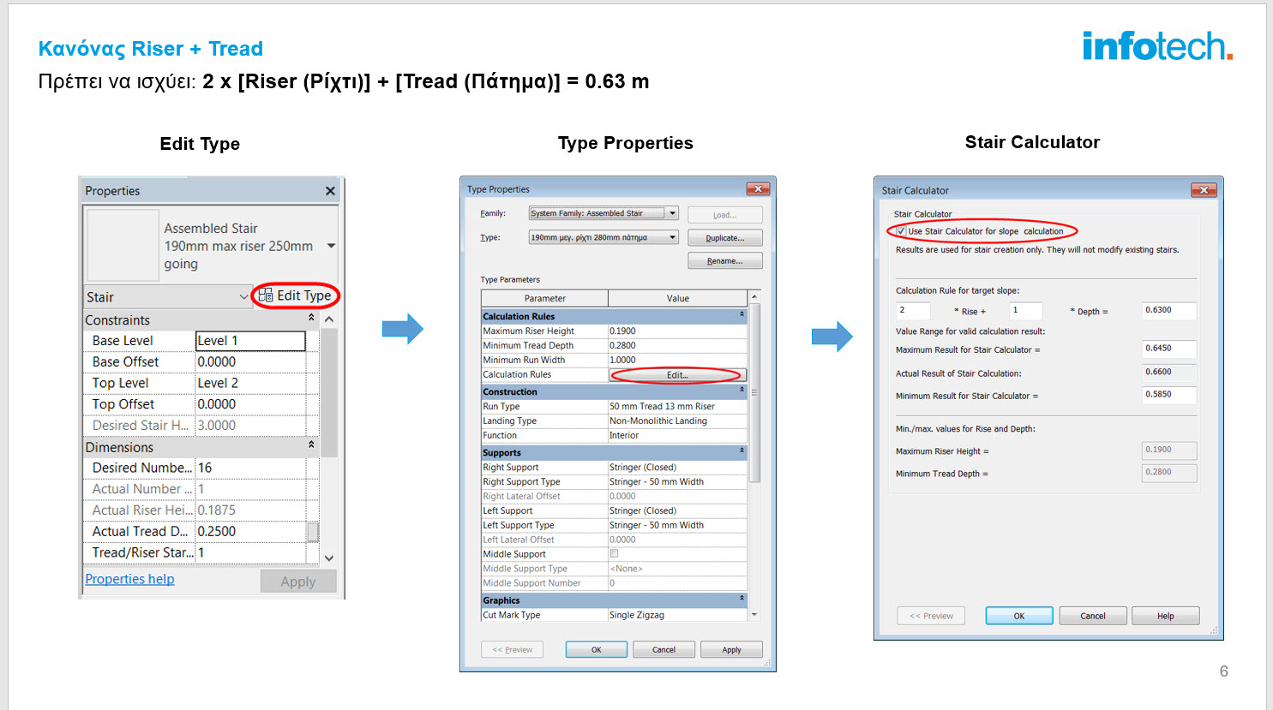Click OK in Stair Calculator dialog

[x=1019, y=616]
